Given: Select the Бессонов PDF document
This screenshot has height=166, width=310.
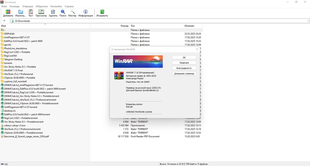Looking at the screenshot, I should (26, 136).
